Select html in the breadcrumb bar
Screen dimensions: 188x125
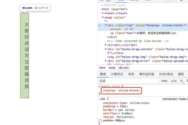tap(102, 68)
